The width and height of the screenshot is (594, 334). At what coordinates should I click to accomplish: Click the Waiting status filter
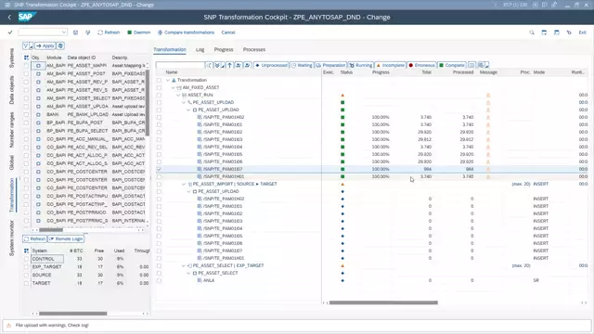pos(302,65)
